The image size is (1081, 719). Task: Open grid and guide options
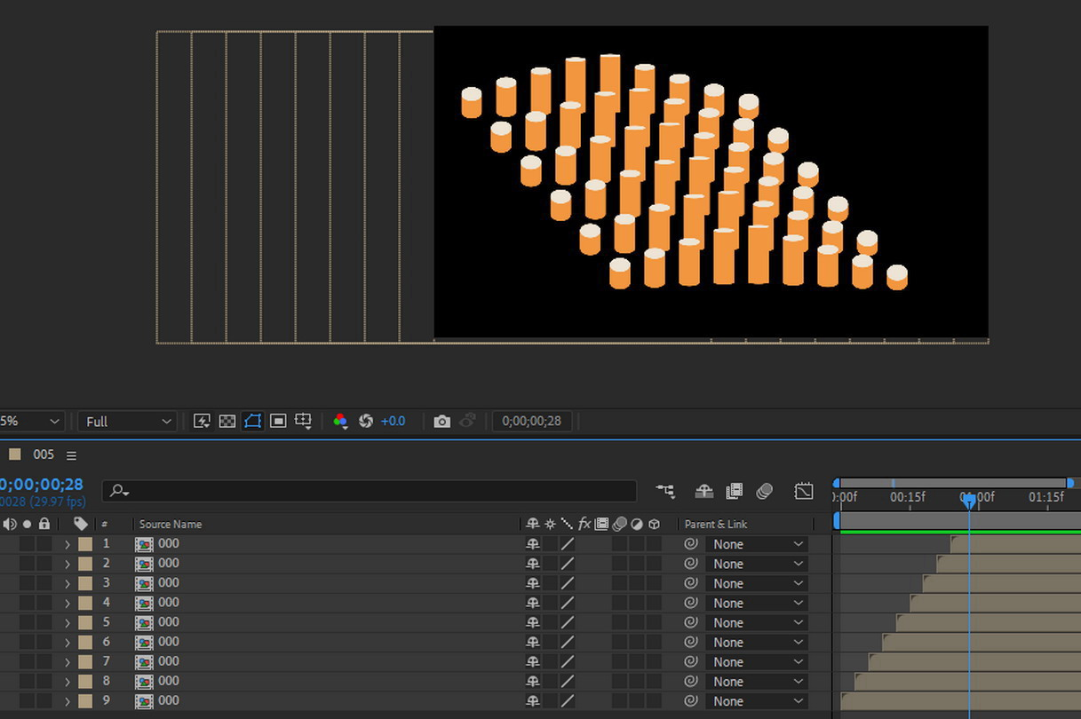304,422
